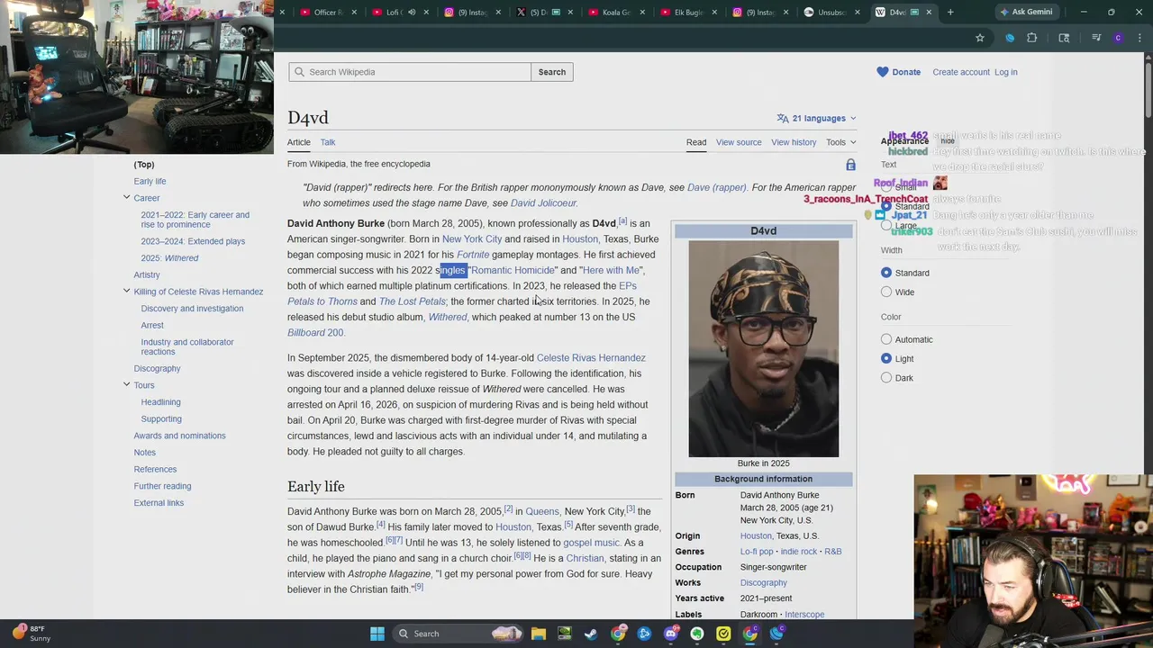Select Standard width radio button

coord(886,273)
